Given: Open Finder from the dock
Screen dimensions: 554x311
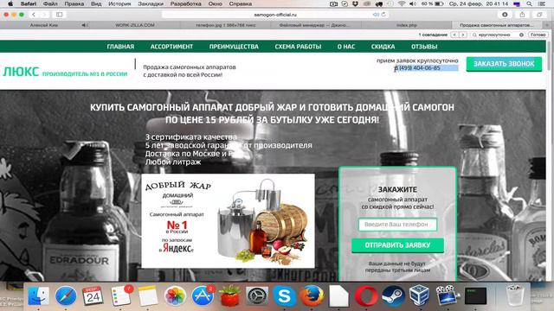Looking at the screenshot, I should point(38,295).
